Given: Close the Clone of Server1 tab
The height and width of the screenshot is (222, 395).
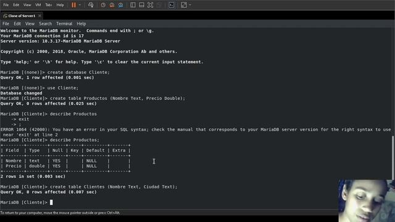Looking at the screenshot, I should (39, 16).
